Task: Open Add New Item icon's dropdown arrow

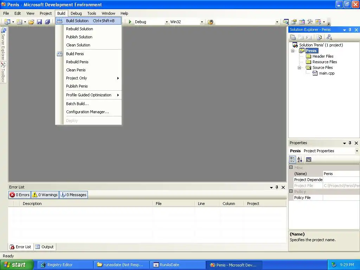Action: (25, 22)
